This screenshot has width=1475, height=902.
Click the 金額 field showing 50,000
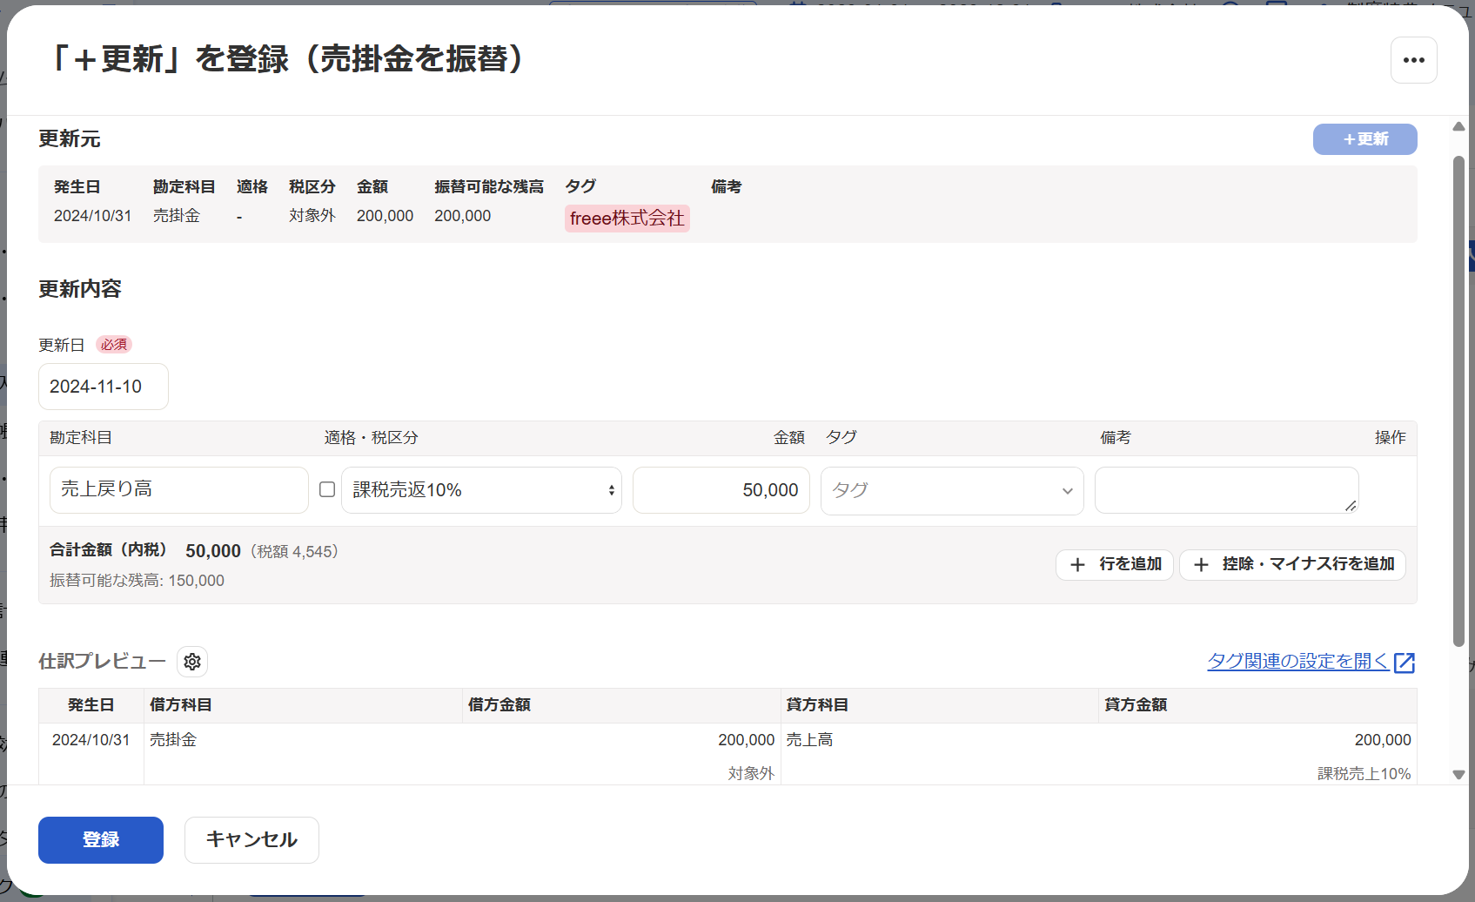(721, 490)
